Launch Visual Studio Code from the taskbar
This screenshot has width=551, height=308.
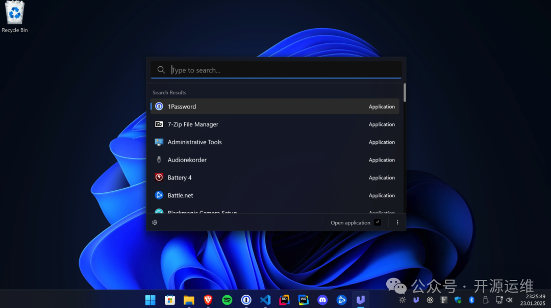(265, 300)
